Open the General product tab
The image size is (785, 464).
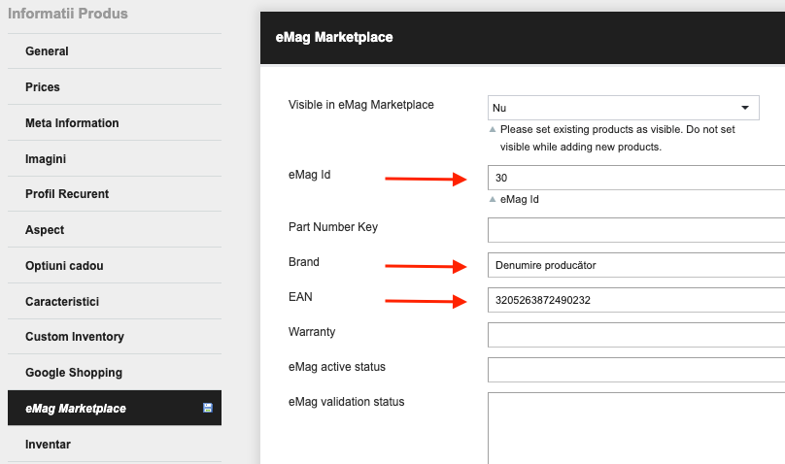click(x=114, y=51)
